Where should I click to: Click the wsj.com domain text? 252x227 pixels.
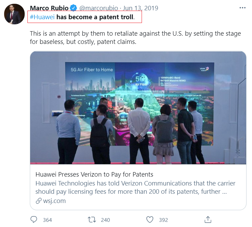54,201
